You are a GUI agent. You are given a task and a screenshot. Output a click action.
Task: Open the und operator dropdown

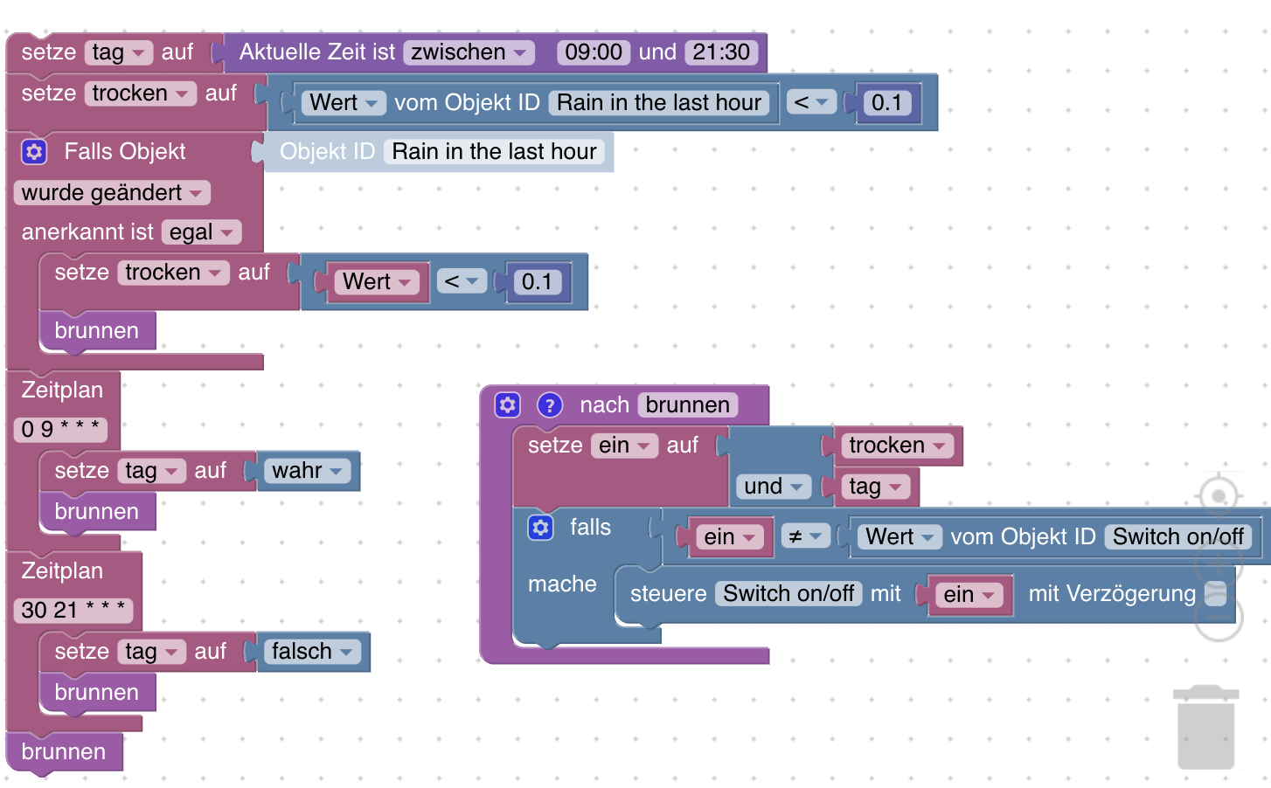click(x=774, y=487)
